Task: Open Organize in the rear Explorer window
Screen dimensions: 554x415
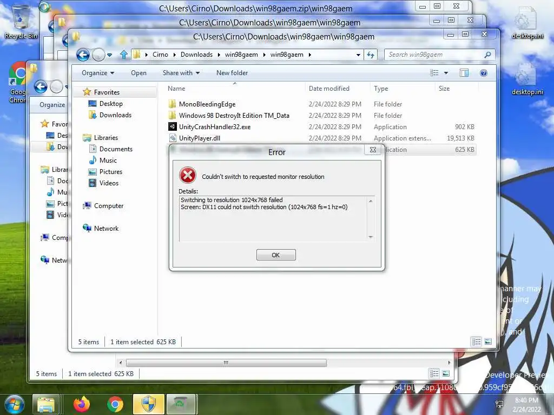Action: tap(52, 105)
